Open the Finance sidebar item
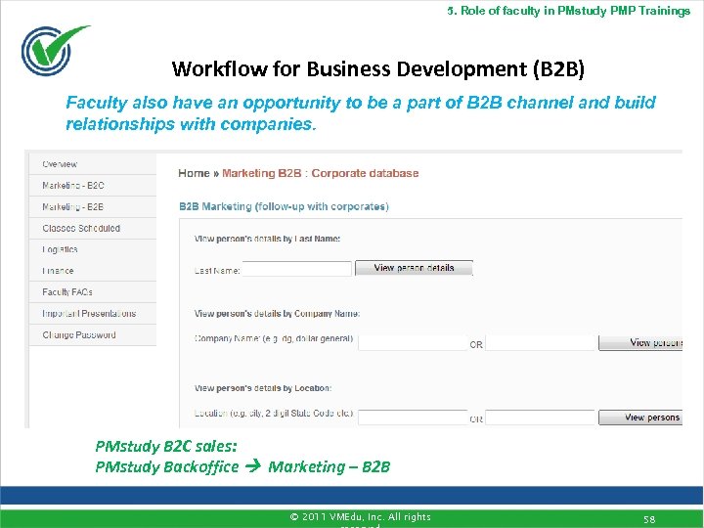This screenshot has width=704, height=528. (93, 271)
